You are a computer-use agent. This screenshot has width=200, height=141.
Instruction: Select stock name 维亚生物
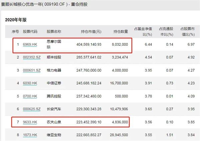coord(54,135)
